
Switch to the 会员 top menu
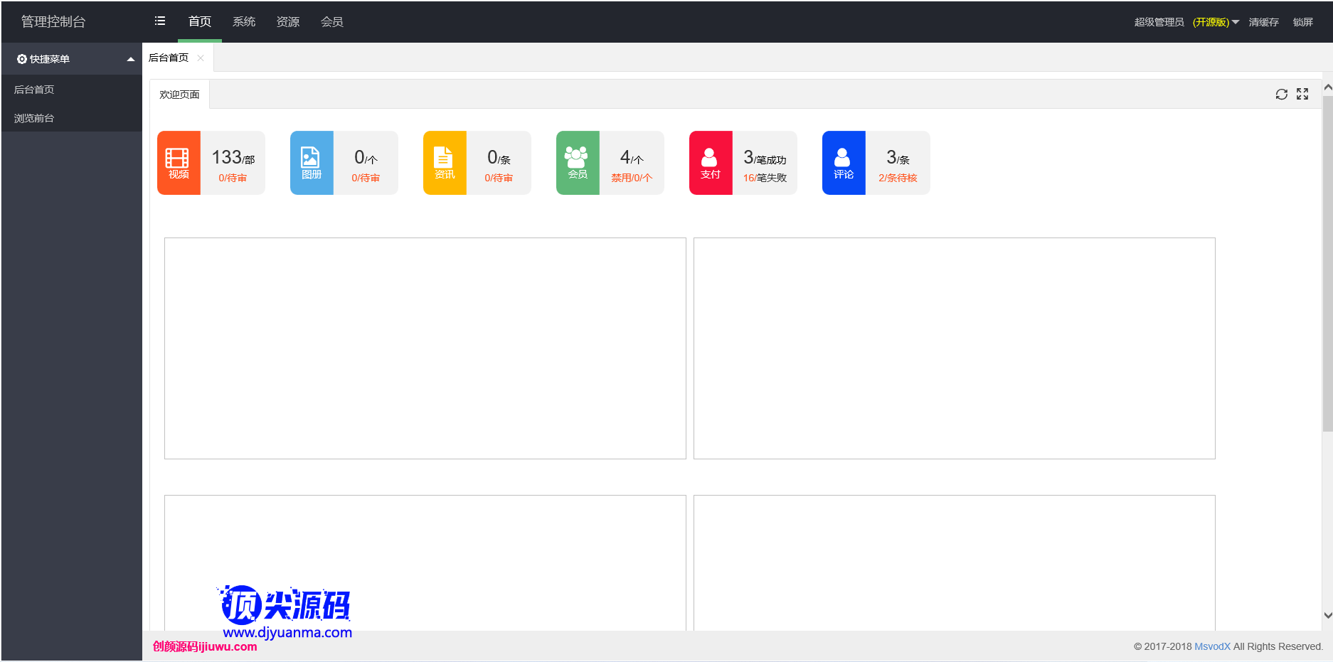pyautogui.click(x=332, y=22)
